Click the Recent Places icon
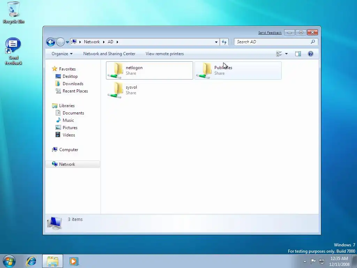 [x=58, y=91]
